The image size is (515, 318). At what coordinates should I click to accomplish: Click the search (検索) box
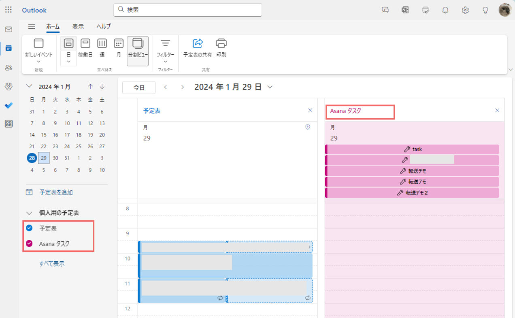point(187,10)
